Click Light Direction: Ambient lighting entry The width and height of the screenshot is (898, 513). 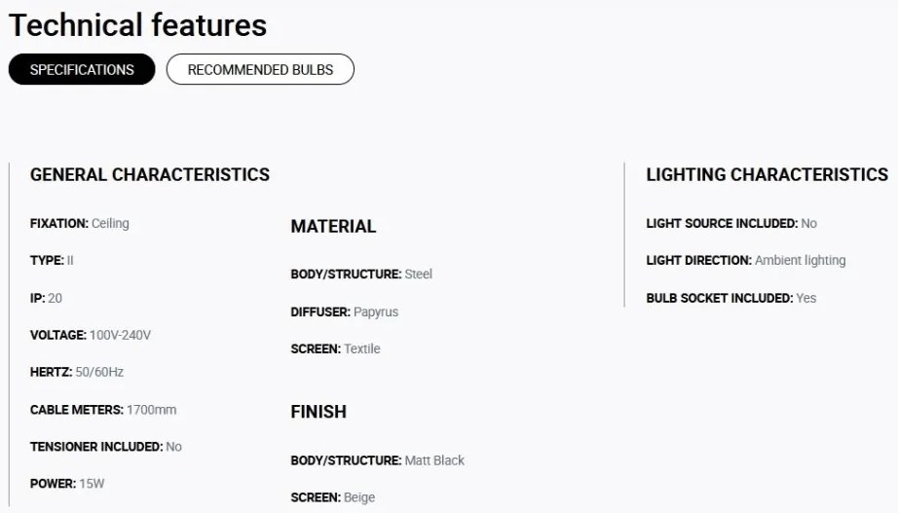click(x=746, y=261)
